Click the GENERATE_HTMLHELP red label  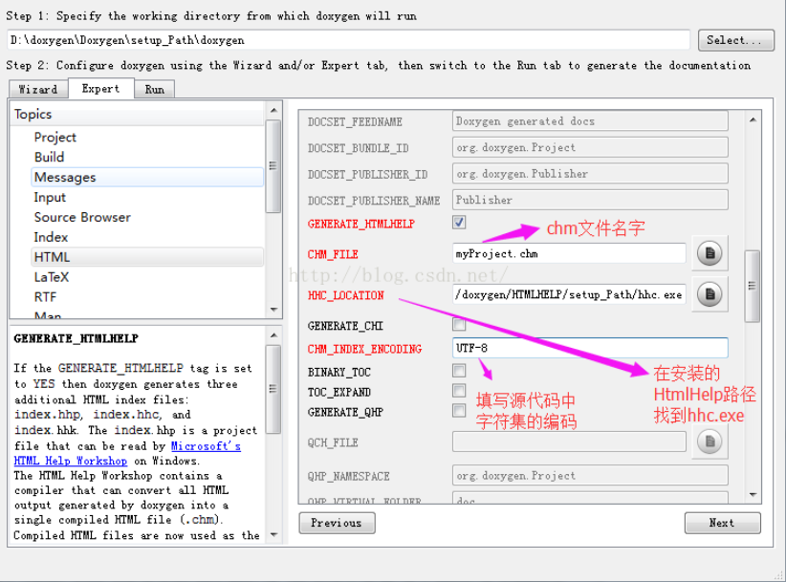click(x=360, y=224)
